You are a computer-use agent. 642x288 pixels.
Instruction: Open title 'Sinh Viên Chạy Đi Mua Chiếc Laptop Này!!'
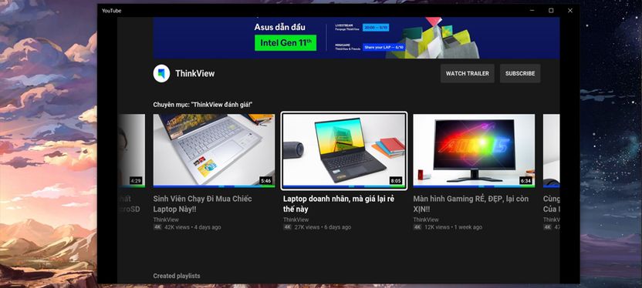[x=202, y=204]
